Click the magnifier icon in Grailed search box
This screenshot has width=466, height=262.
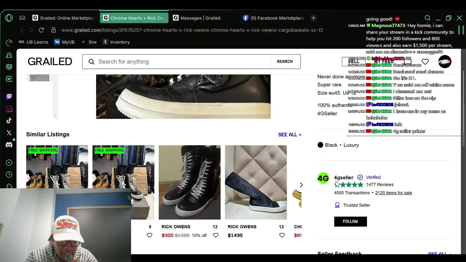(x=91, y=61)
